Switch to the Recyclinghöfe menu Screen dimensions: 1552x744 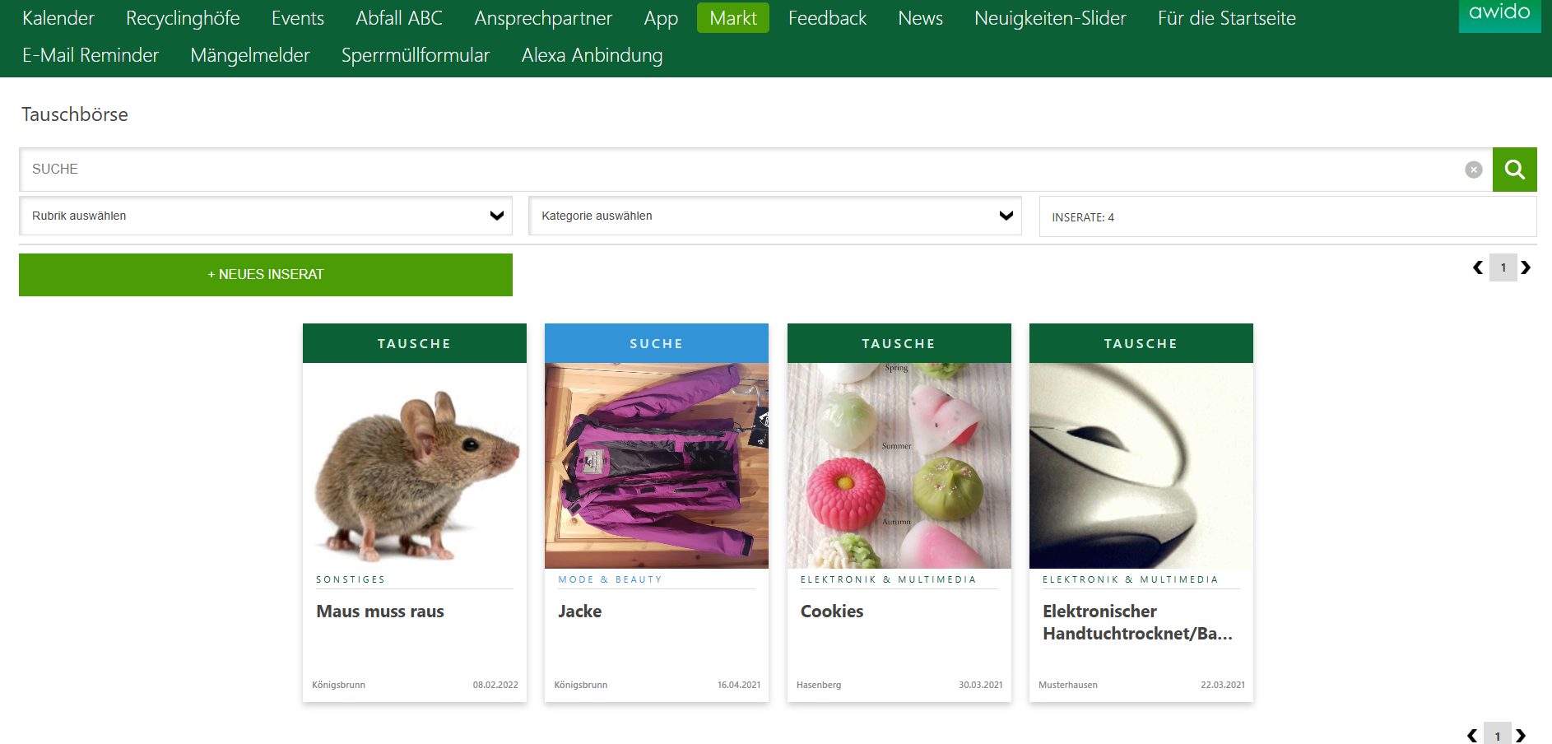click(x=183, y=18)
